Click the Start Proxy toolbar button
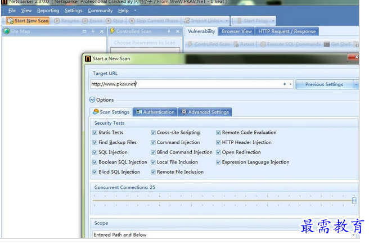This screenshot has height=244, width=369. click(x=253, y=21)
